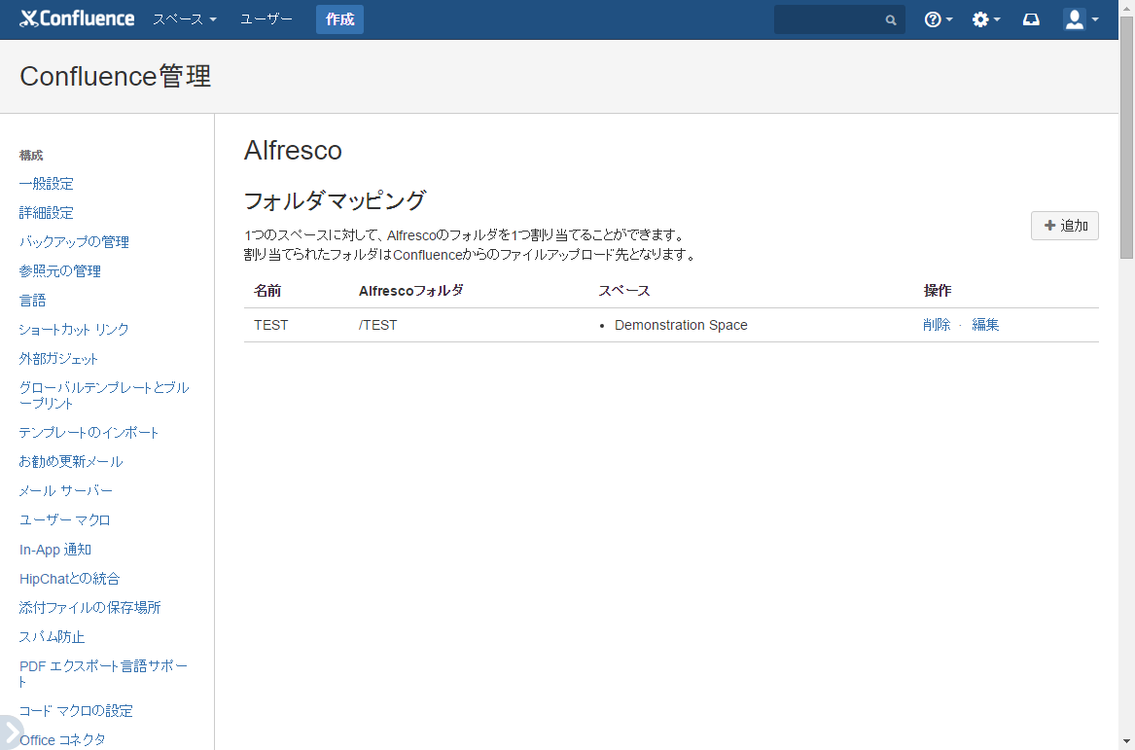Click the Demonstration Space entry
The width and height of the screenshot is (1135, 750).
click(x=681, y=325)
